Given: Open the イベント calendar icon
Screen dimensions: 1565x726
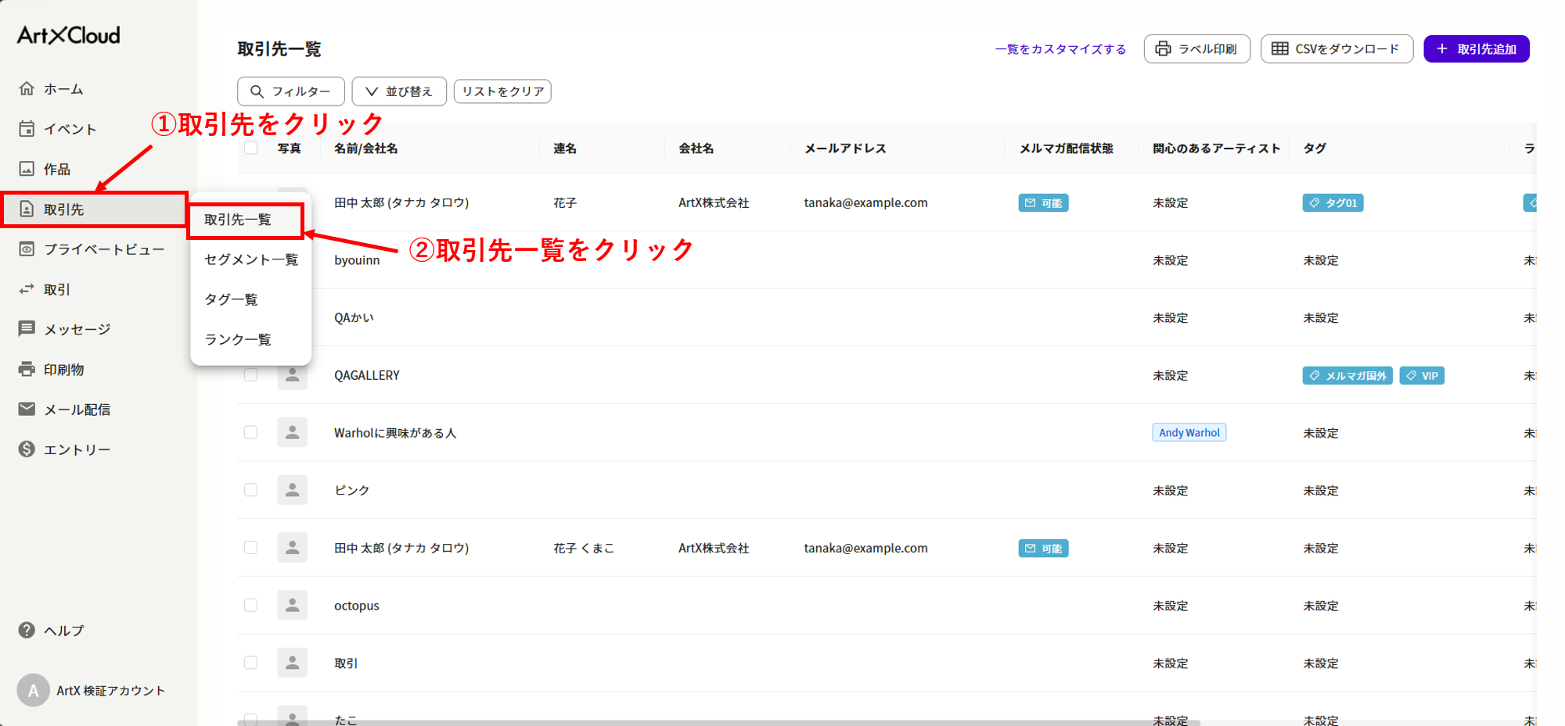Looking at the screenshot, I should (x=27, y=129).
